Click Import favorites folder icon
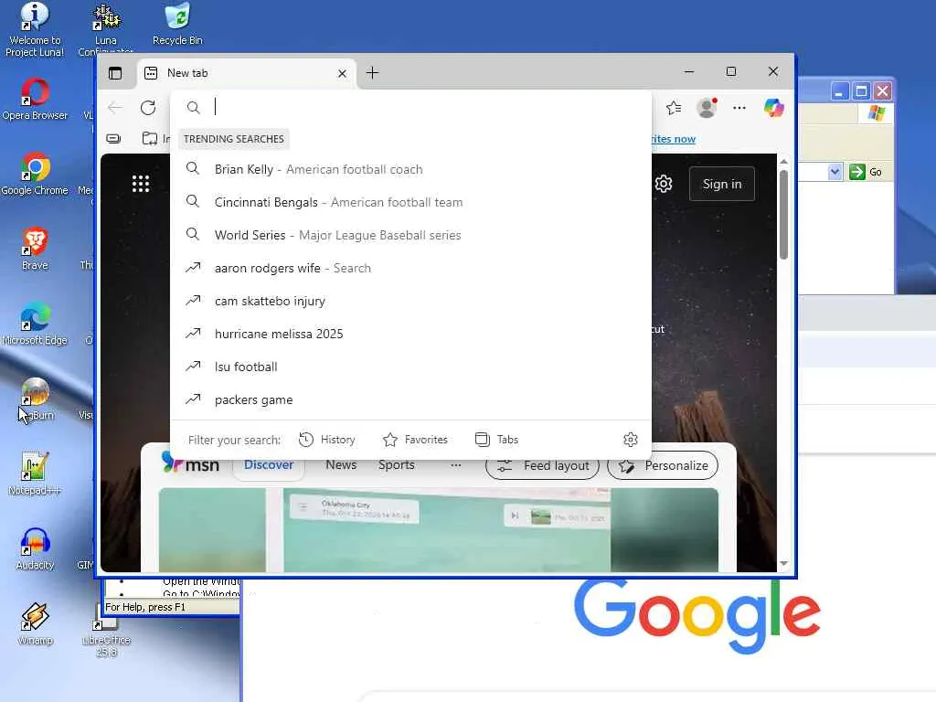The width and height of the screenshot is (936, 702). [x=150, y=139]
